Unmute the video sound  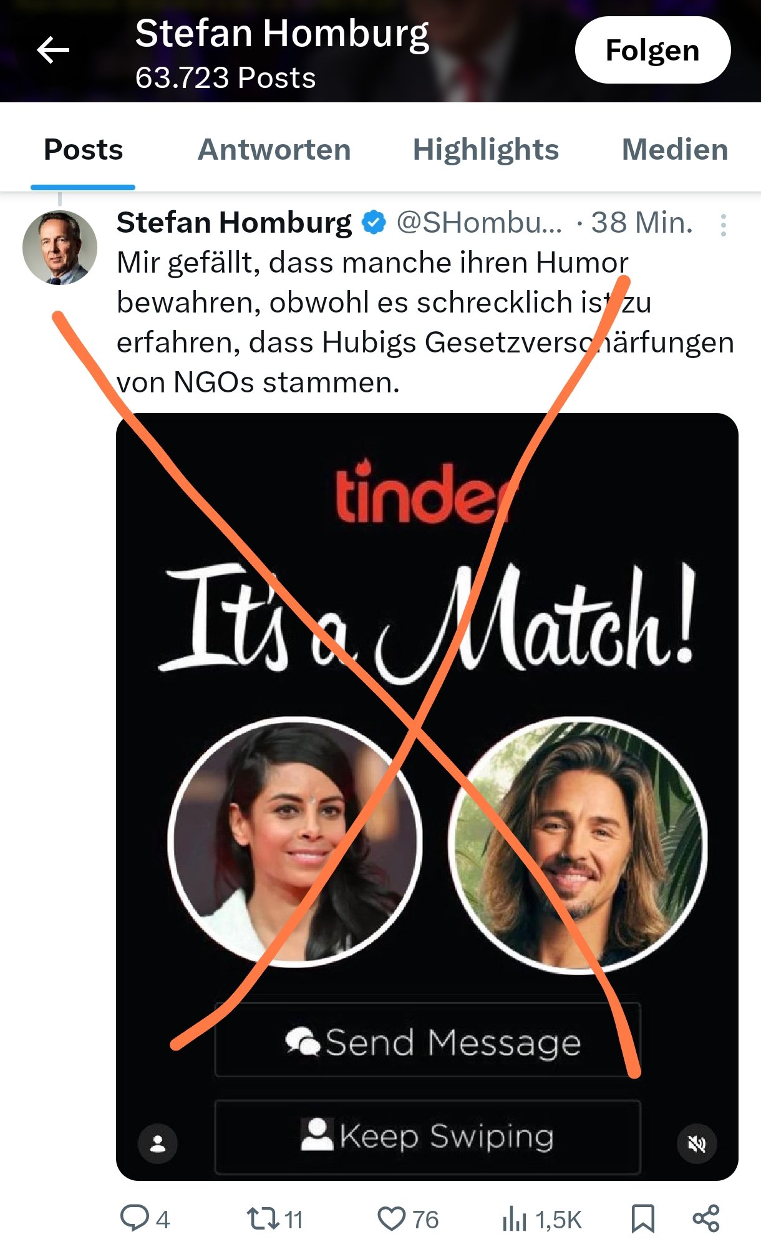tap(697, 1143)
